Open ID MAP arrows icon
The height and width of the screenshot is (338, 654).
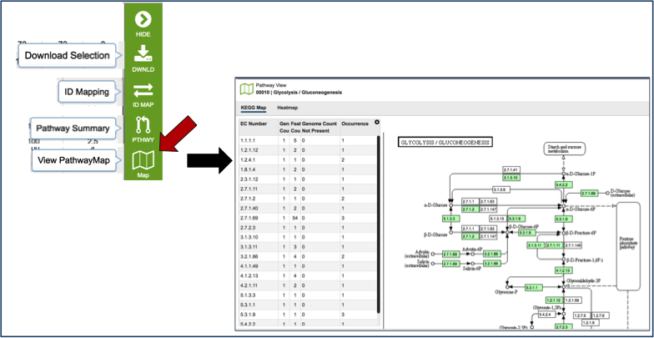[x=143, y=90]
